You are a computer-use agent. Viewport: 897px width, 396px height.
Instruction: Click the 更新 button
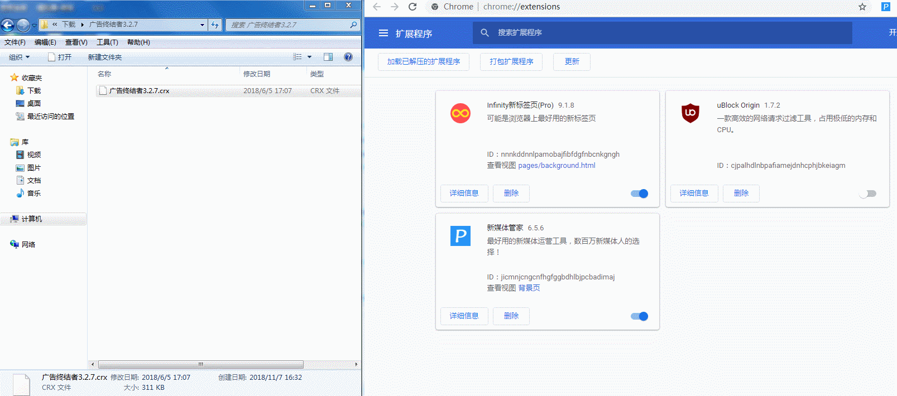click(572, 61)
